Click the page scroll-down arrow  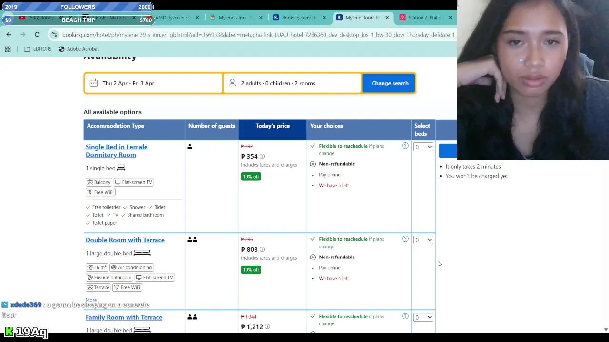tap(606, 329)
